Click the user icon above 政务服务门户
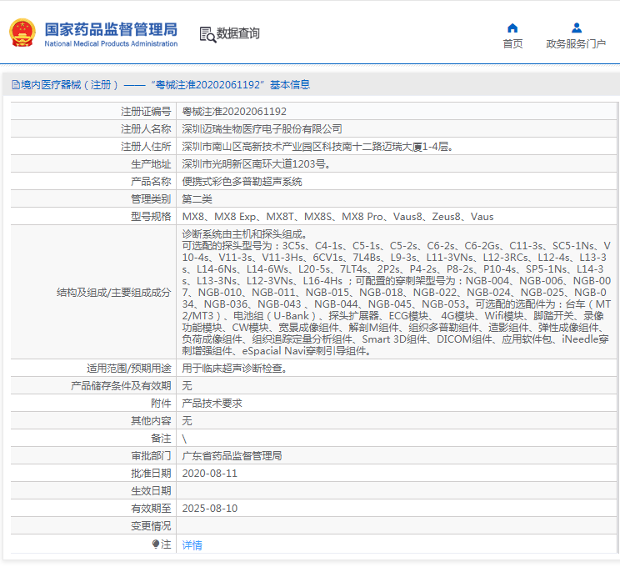Image resolution: width=620 pixels, height=567 pixels. (577, 28)
